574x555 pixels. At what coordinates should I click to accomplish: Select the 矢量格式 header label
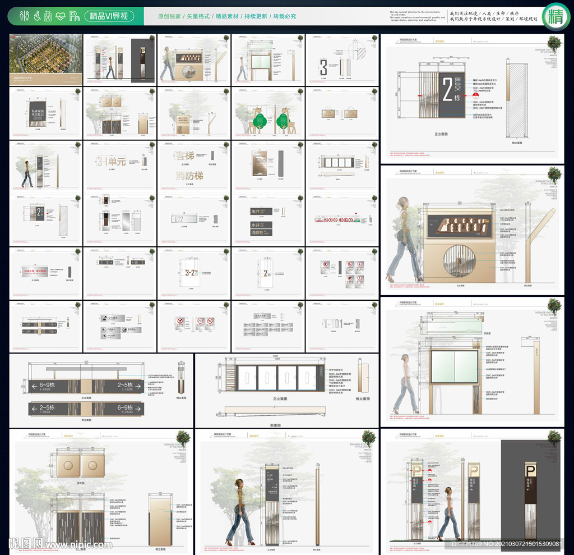198,16
